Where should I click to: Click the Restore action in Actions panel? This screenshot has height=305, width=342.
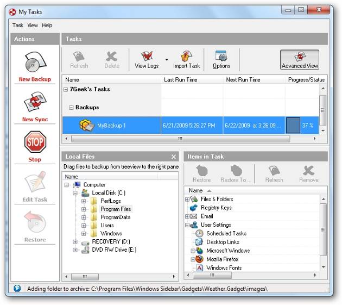coord(35,227)
